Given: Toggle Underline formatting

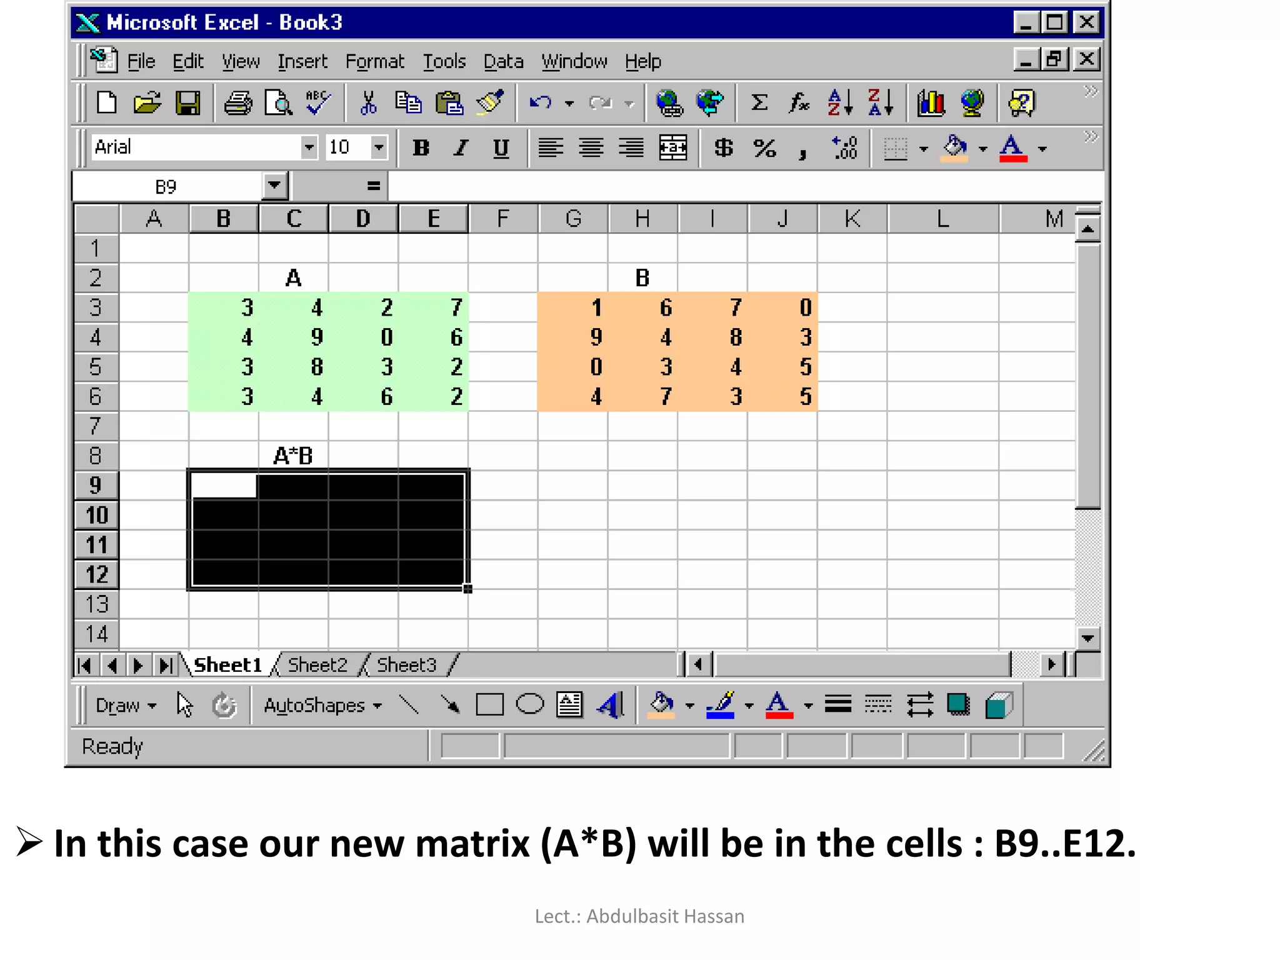Looking at the screenshot, I should click(501, 148).
